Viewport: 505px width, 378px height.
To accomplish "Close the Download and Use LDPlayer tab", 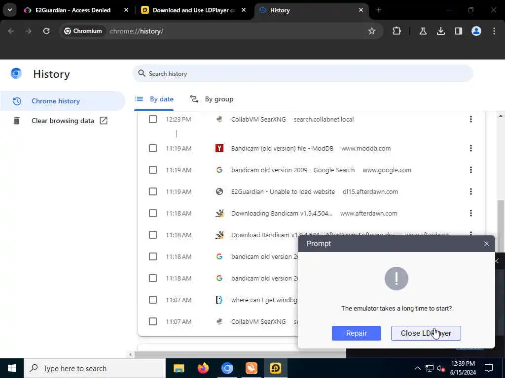I will click(x=244, y=10).
